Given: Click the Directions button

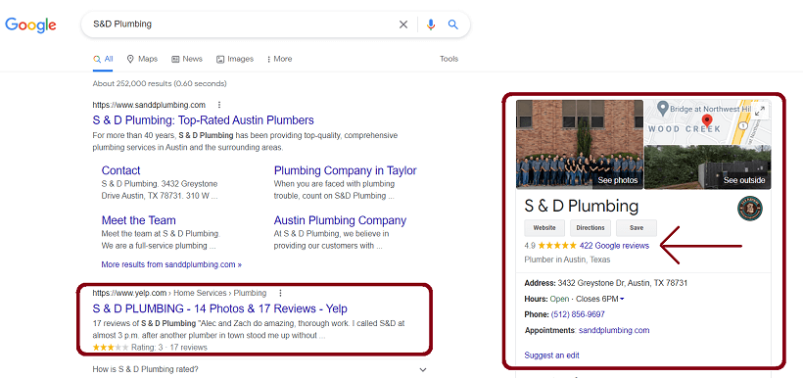Looking at the screenshot, I should [x=590, y=228].
